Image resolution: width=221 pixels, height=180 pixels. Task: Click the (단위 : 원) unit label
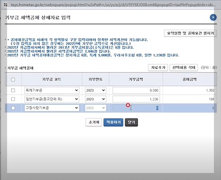pyautogui.click(x=209, y=68)
